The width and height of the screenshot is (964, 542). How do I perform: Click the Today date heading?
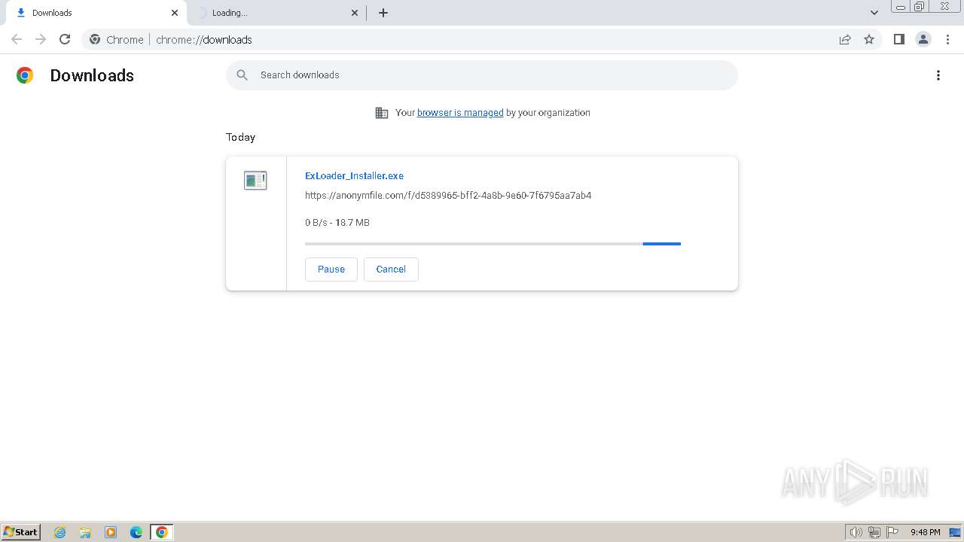tap(240, 137)
